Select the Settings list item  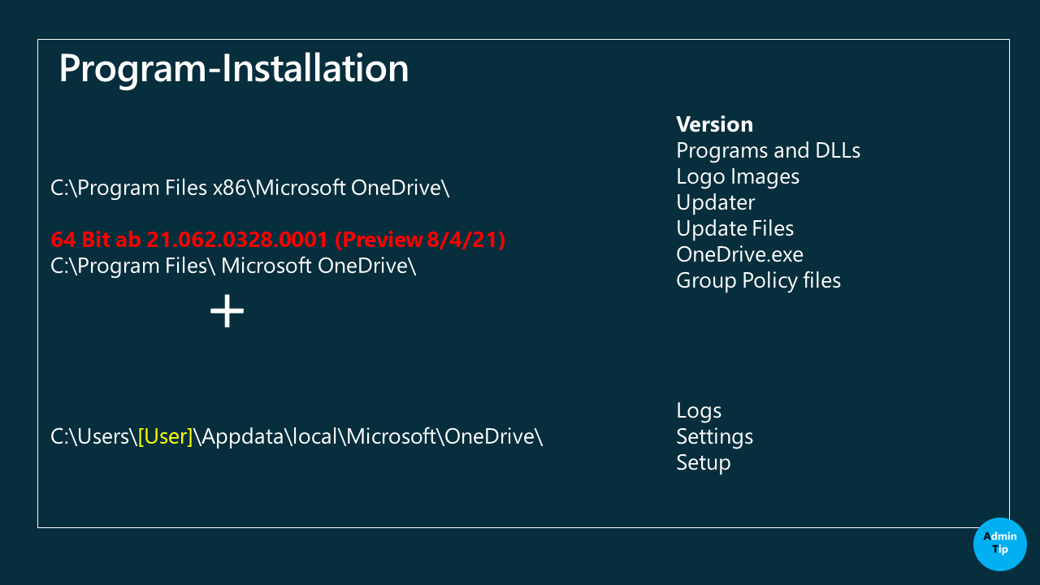[714, 436]
